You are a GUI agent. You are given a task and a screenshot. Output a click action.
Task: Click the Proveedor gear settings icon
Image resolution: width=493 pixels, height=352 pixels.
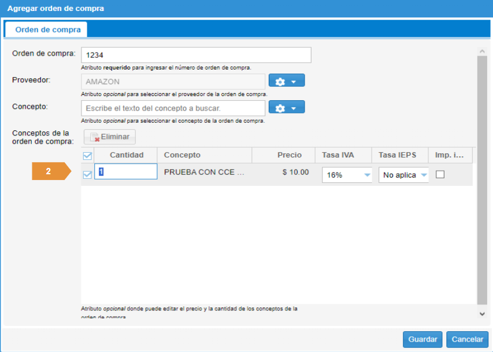(x=280, y=82)
